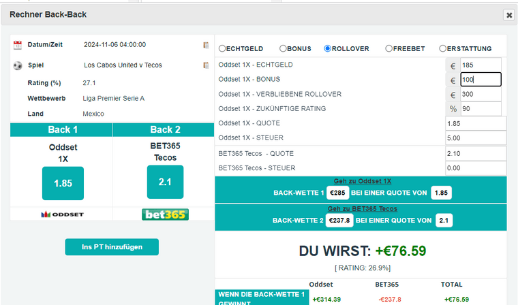This screenshot has width=518, height=305.
Task: Click the bet365 bookmaker logo
Action: [x=165, y=214]
